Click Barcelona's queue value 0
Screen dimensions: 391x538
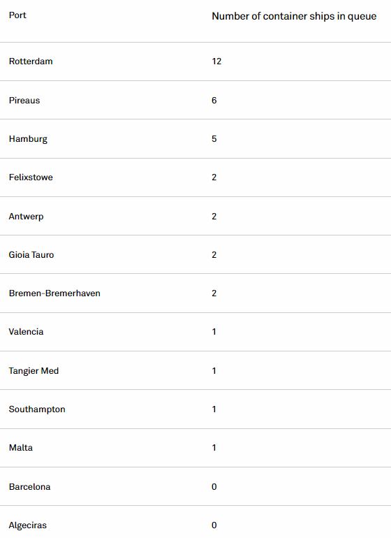click(x=214, y=487)
